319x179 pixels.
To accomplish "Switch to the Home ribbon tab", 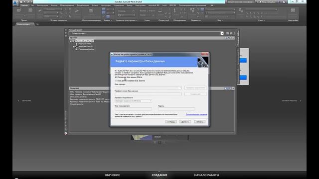I will pyautogui.click(x=24, y=5).
